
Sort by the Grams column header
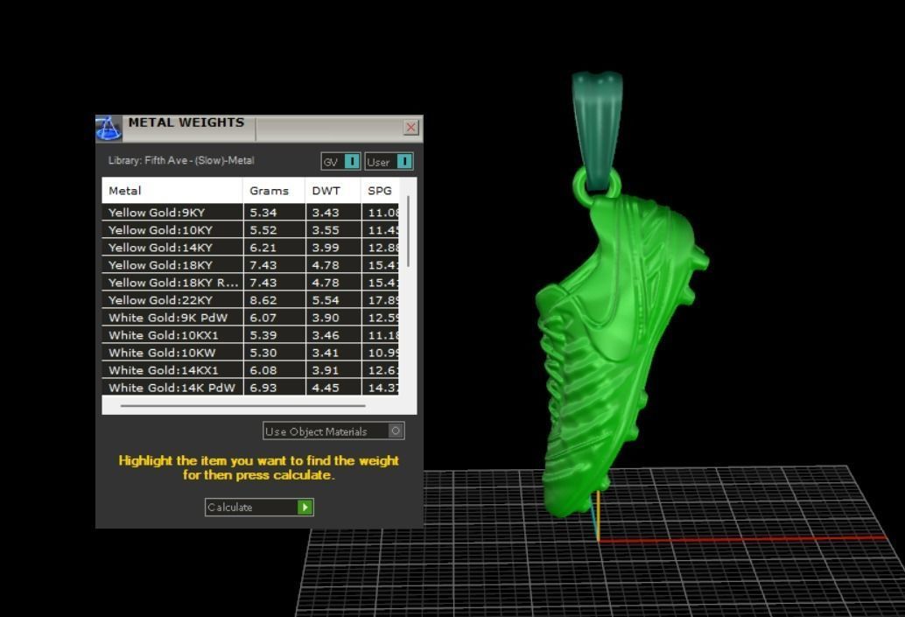pos(274,191)
